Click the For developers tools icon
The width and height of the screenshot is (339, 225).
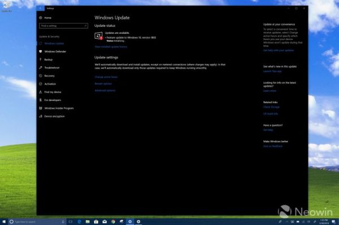pyautogui.click(x=41, y=100)
